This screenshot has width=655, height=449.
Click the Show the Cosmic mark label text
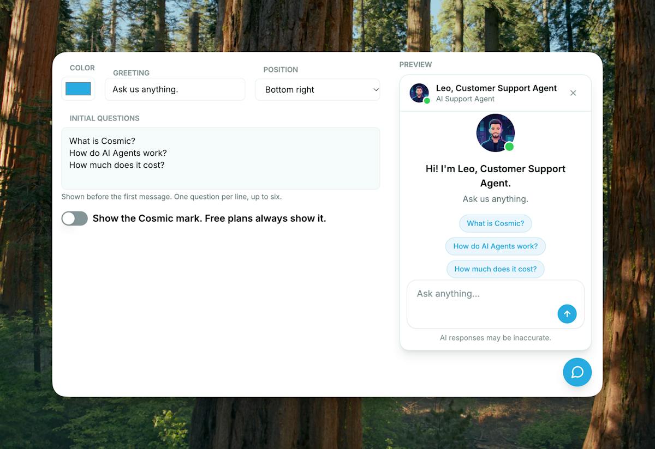[210, 219]
